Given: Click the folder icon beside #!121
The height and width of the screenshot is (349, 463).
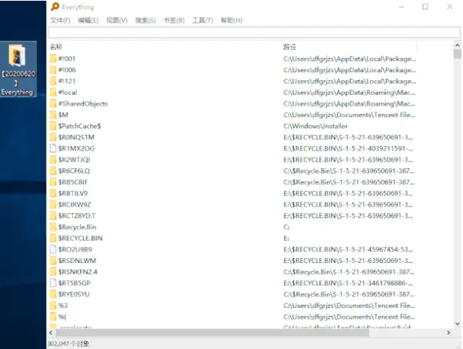Looking at the screenshot, I should point(53,82).
